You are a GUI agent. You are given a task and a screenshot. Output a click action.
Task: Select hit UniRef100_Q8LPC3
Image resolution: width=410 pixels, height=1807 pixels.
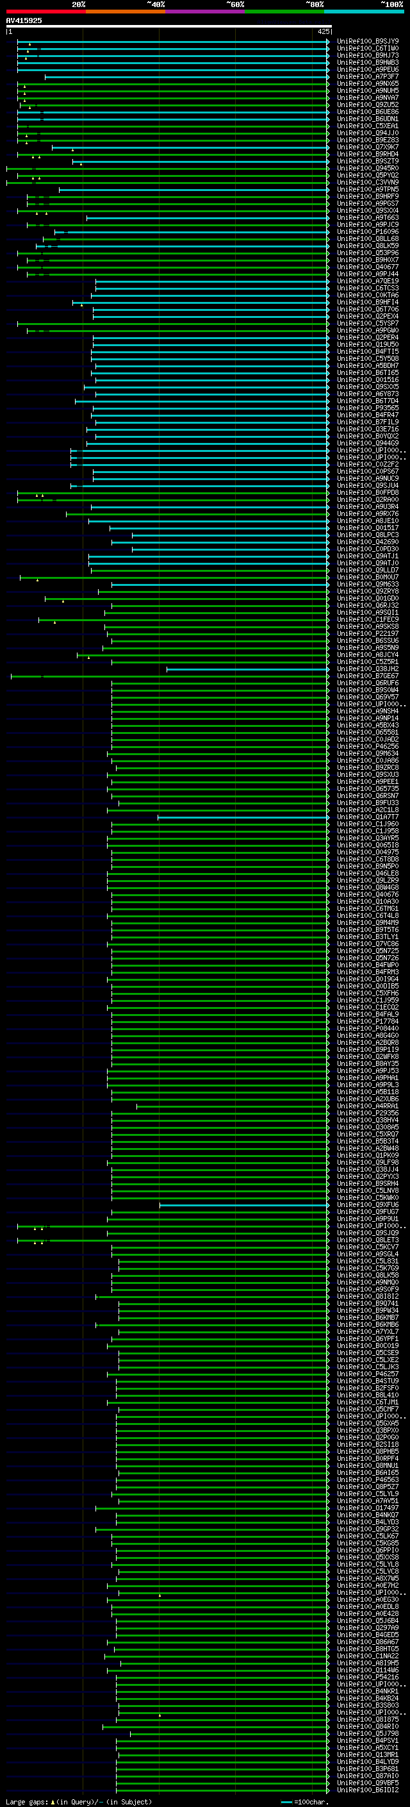[368, 535]
